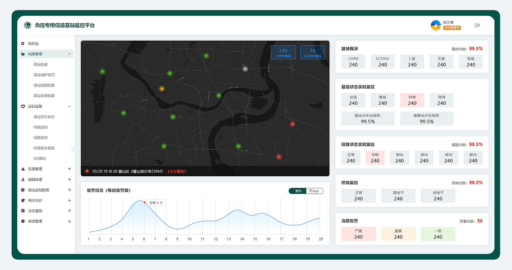Expand 系统管理 with its plus sign
This screenshot has width=512, height=270.
click(x=69, y=221)
